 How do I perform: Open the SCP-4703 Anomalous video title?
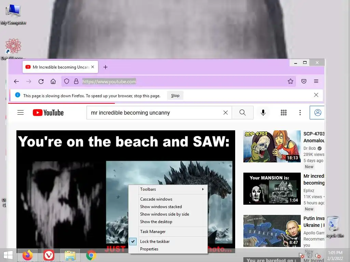click(314, 137)
